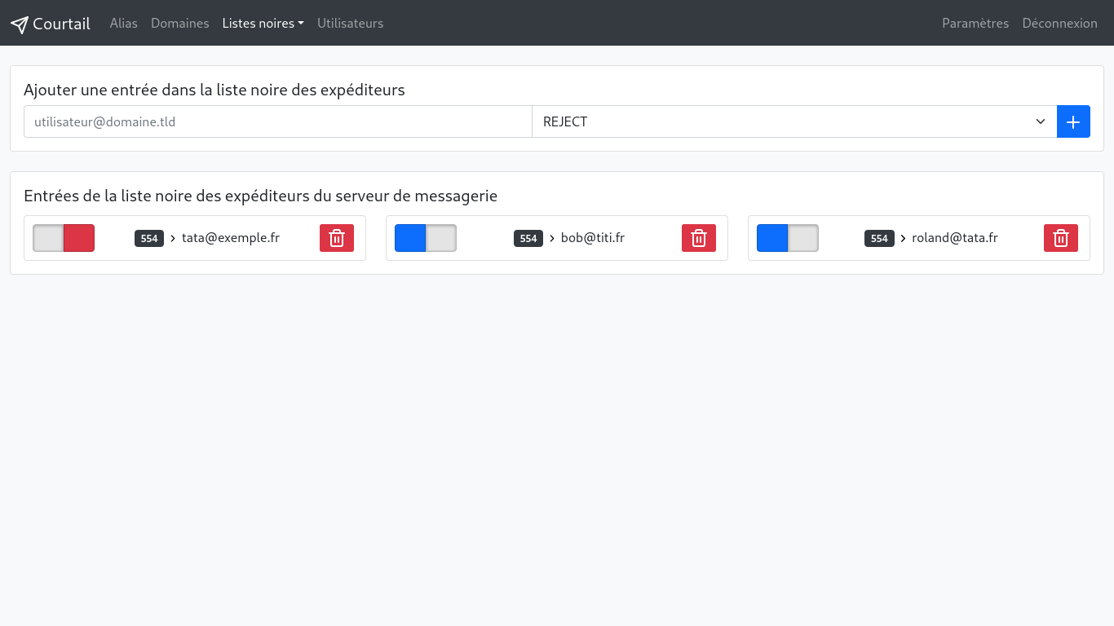Click the roland@tata.fr address text
This screenshot has width=1114, height=626.
tap(955, 238)
